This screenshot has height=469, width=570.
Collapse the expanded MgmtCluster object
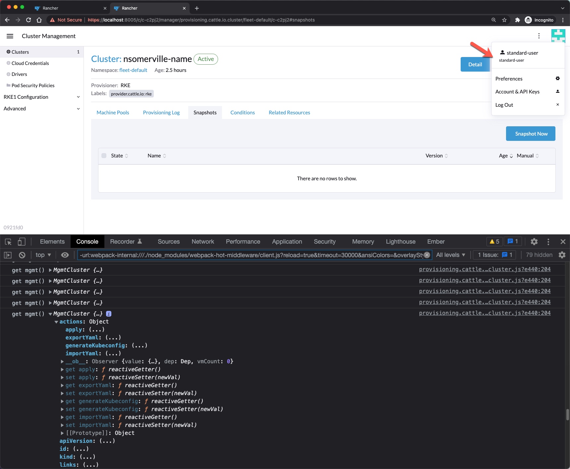pos(50,314)
